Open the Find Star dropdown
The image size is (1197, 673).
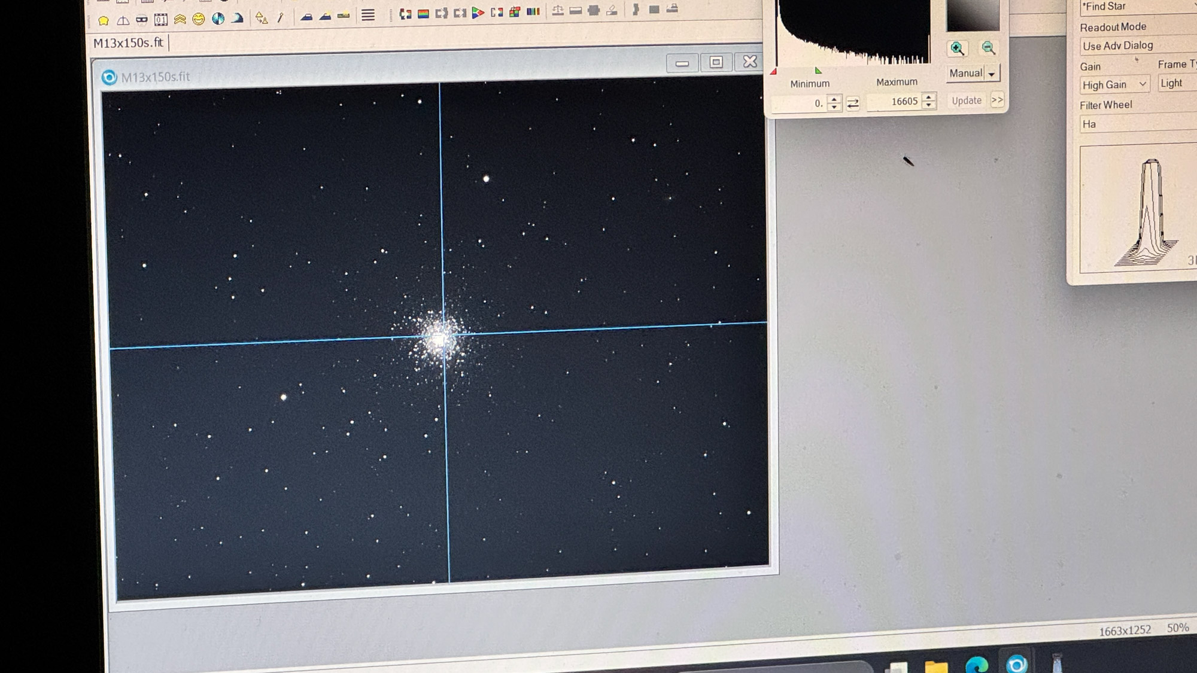tap(1138, 7)
